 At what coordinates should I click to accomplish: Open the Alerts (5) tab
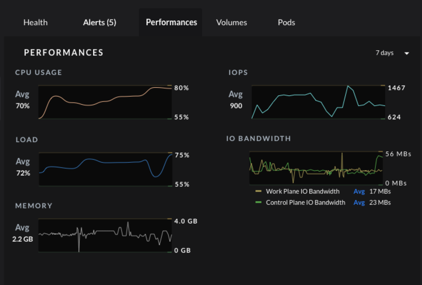tap(100, 22)
